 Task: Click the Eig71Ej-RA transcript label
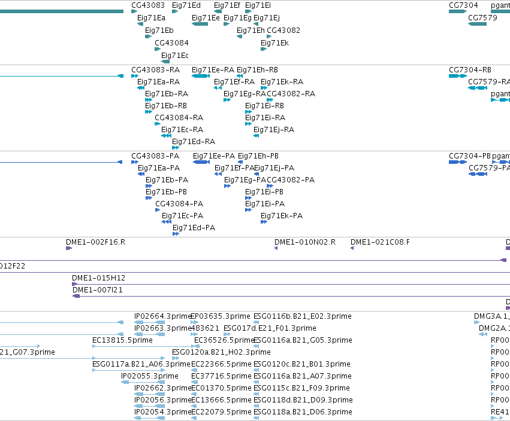(274, 130)
